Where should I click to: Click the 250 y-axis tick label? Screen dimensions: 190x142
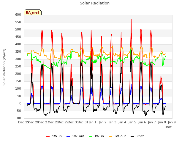pyautogui.click(x=18, y=66)
